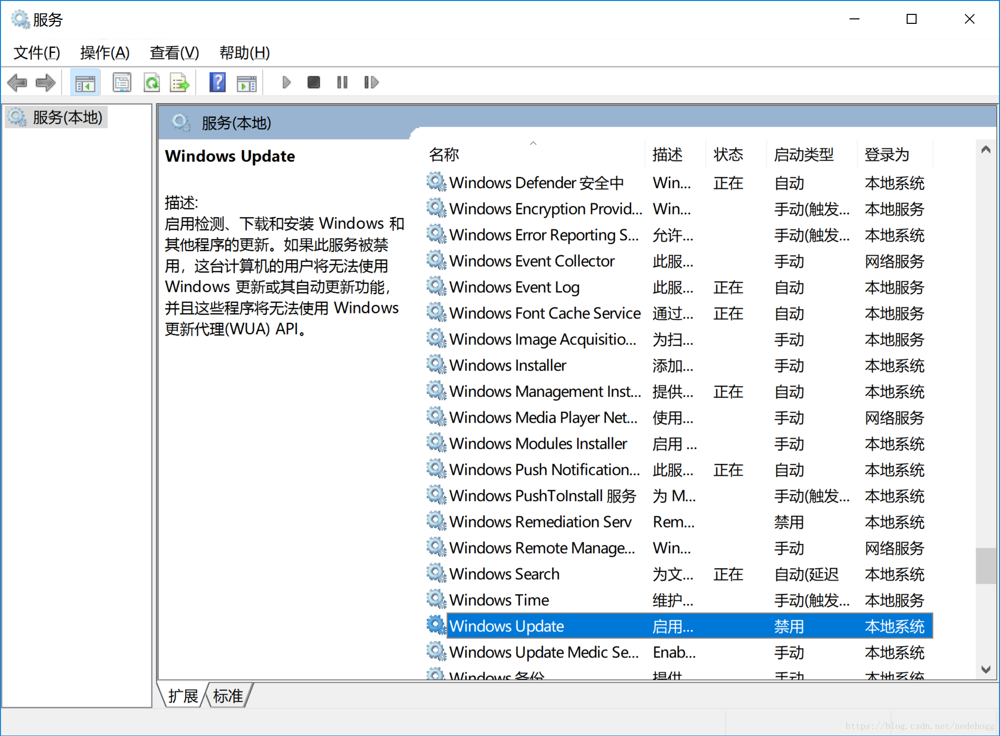Click the Help question mark icon
1000x736 pixels.
(216, 83)
